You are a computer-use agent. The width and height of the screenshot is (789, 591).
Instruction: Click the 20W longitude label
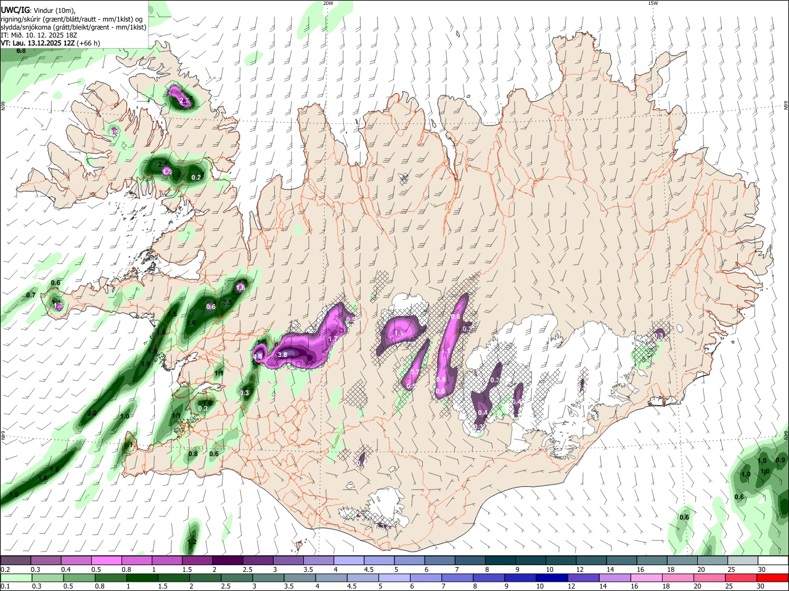tap(328, 3)
